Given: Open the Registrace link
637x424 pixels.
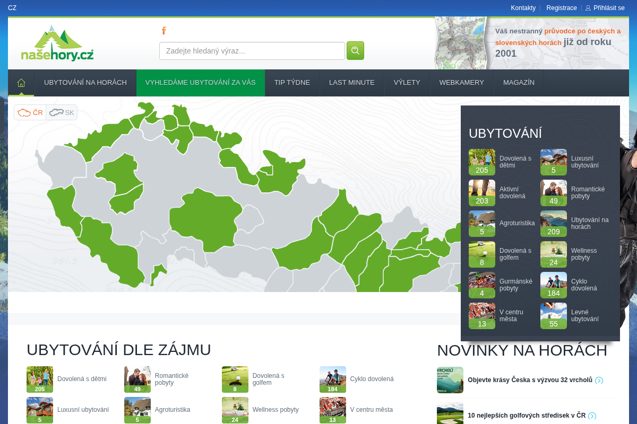Looking at the screenshot, I should [562, 8].
